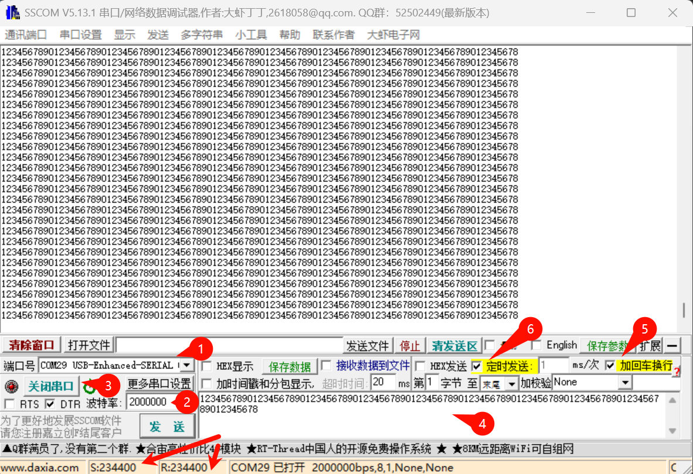
Task: Click the R:234400 received counter
Action: click(184, 468)
